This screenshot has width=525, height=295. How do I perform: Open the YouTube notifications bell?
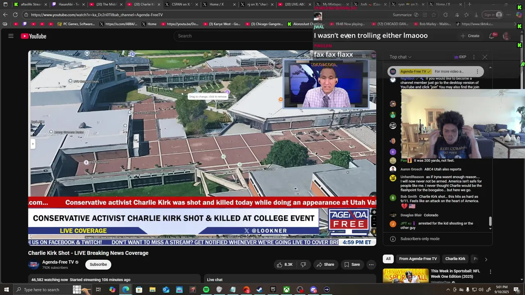click(x=491, y=36)
